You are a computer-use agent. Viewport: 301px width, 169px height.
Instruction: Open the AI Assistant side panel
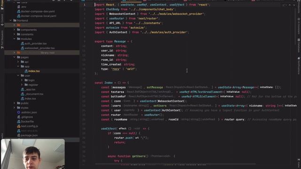coord(299,26)
